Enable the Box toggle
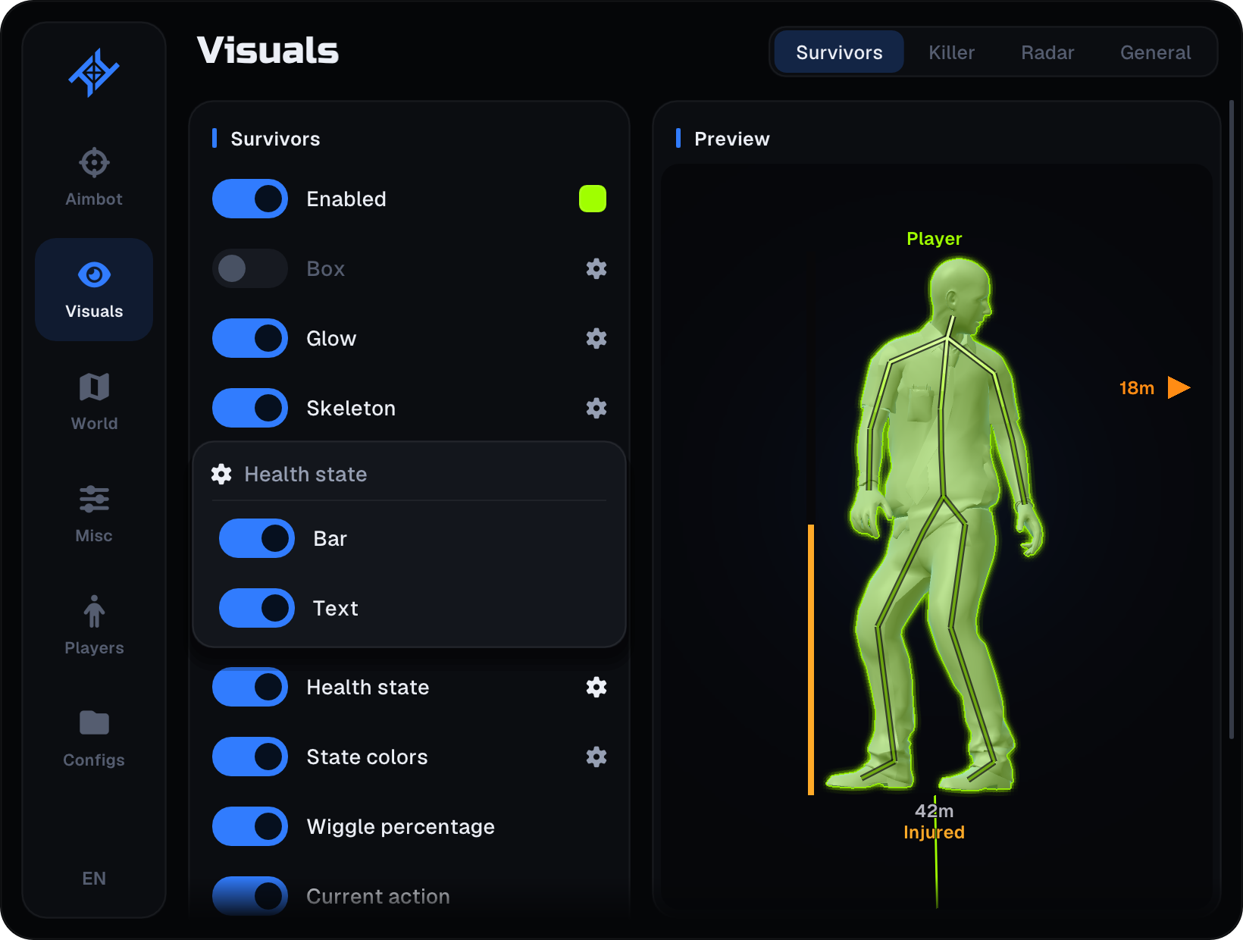Screen dimensions: 1243x940 click(x=250, y=268)
